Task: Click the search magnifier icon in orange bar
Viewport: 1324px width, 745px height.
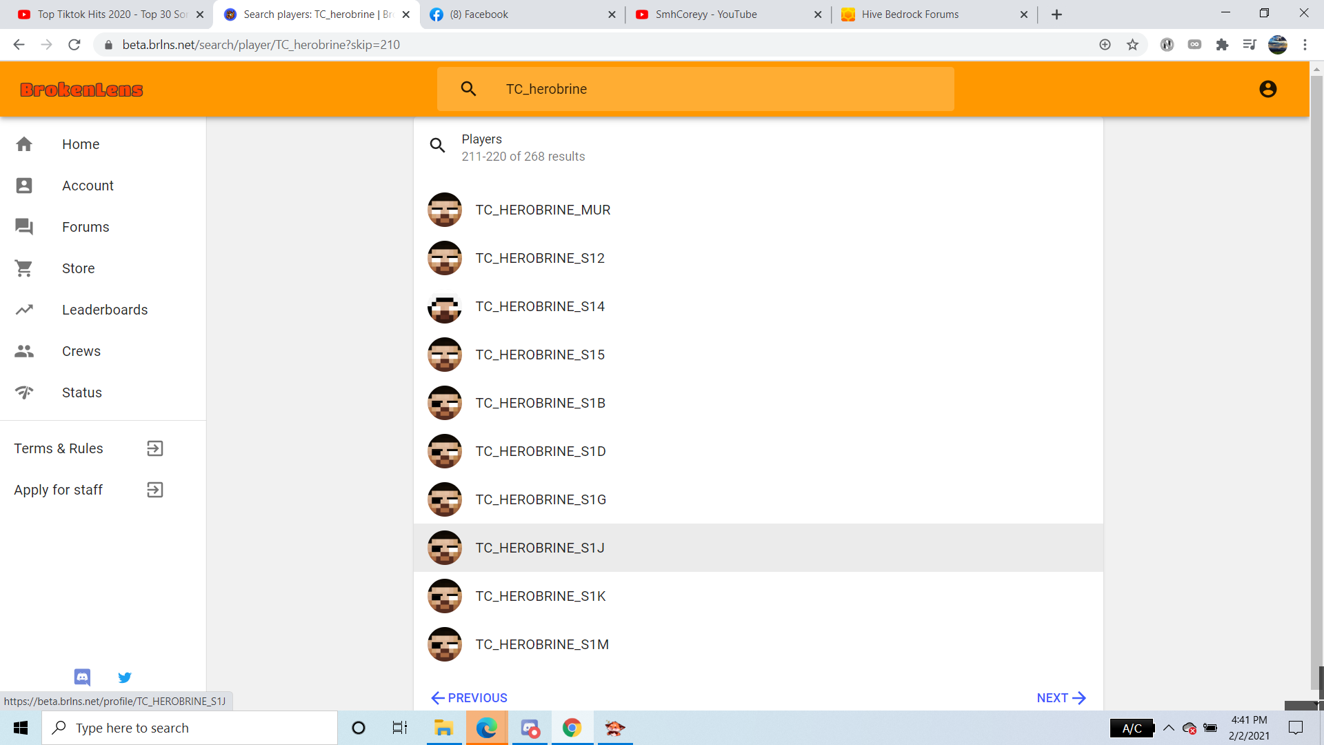Action: click(x=468, y=89)
